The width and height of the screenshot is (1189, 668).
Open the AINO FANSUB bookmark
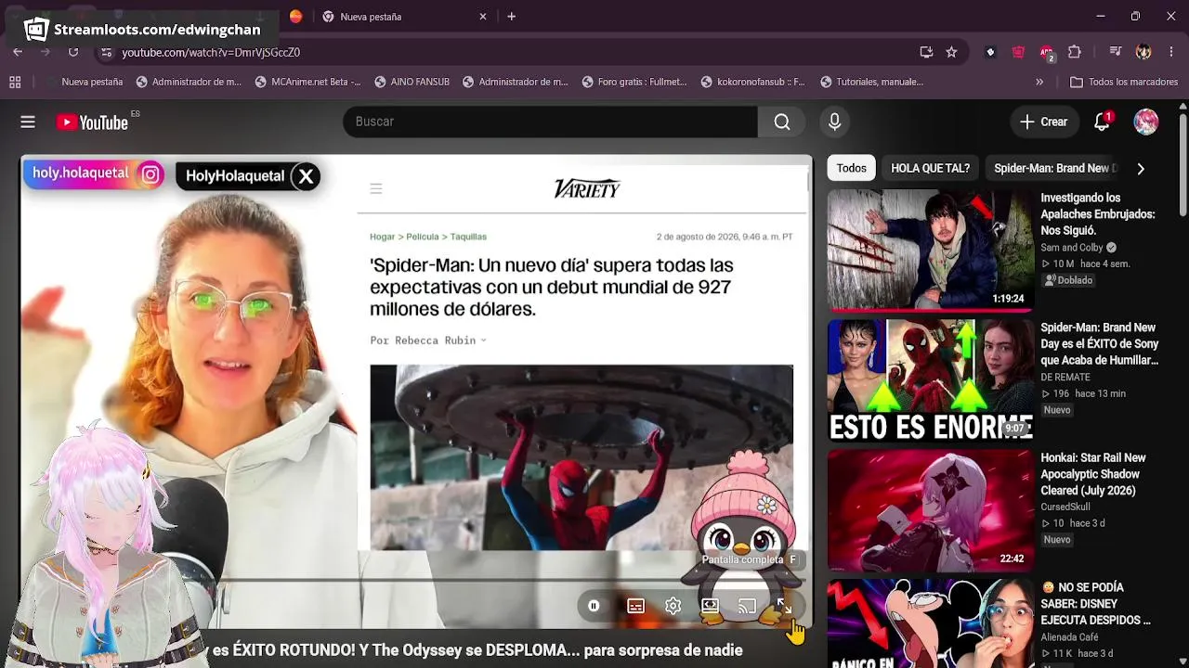click(412, 82)
